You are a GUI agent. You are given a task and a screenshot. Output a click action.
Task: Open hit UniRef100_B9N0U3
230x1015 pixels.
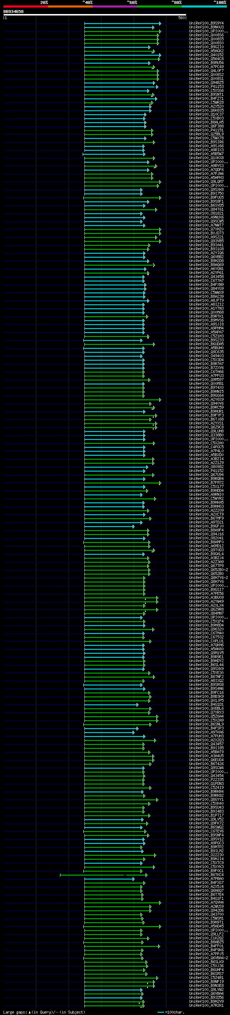(206, 27)
